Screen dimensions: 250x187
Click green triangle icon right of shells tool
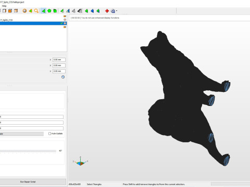[x=62, y=11]
